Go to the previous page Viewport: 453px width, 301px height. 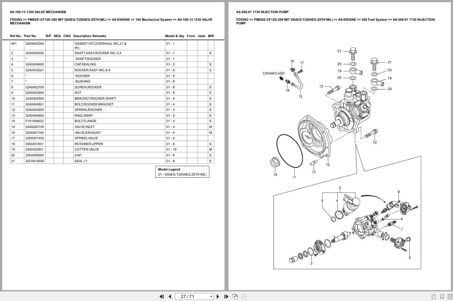(x=170, y=297)
